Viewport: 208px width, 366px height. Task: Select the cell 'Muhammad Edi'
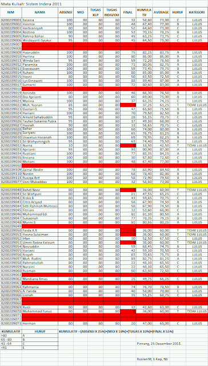tap(40, 214)
